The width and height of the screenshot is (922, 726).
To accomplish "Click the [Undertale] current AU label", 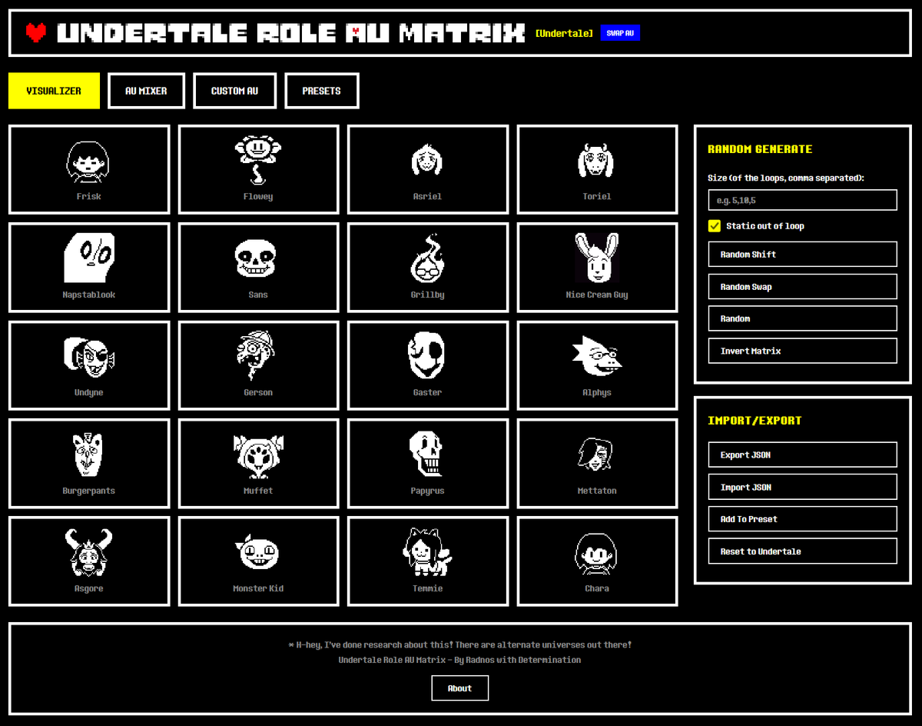I will 565,33.
